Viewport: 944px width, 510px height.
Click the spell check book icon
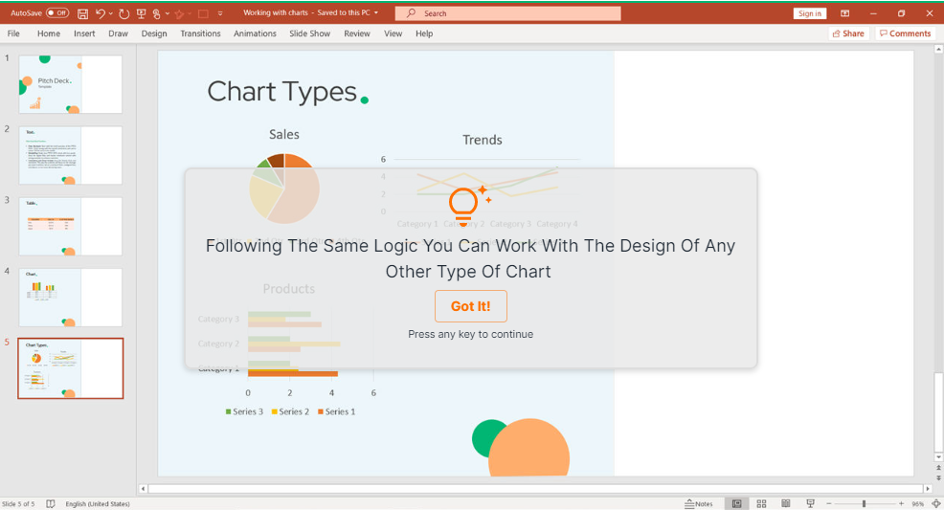tap(51, 503)
